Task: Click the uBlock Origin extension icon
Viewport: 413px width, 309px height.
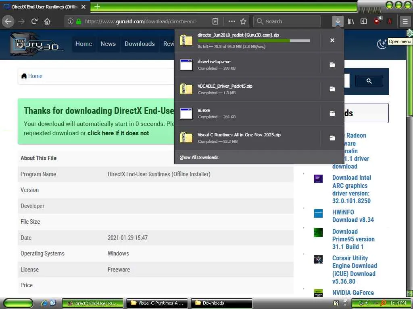Action: pos(378,21)
